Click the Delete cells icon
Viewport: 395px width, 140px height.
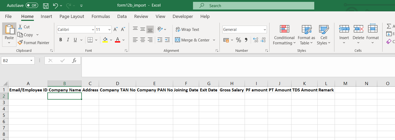[358, 29]
